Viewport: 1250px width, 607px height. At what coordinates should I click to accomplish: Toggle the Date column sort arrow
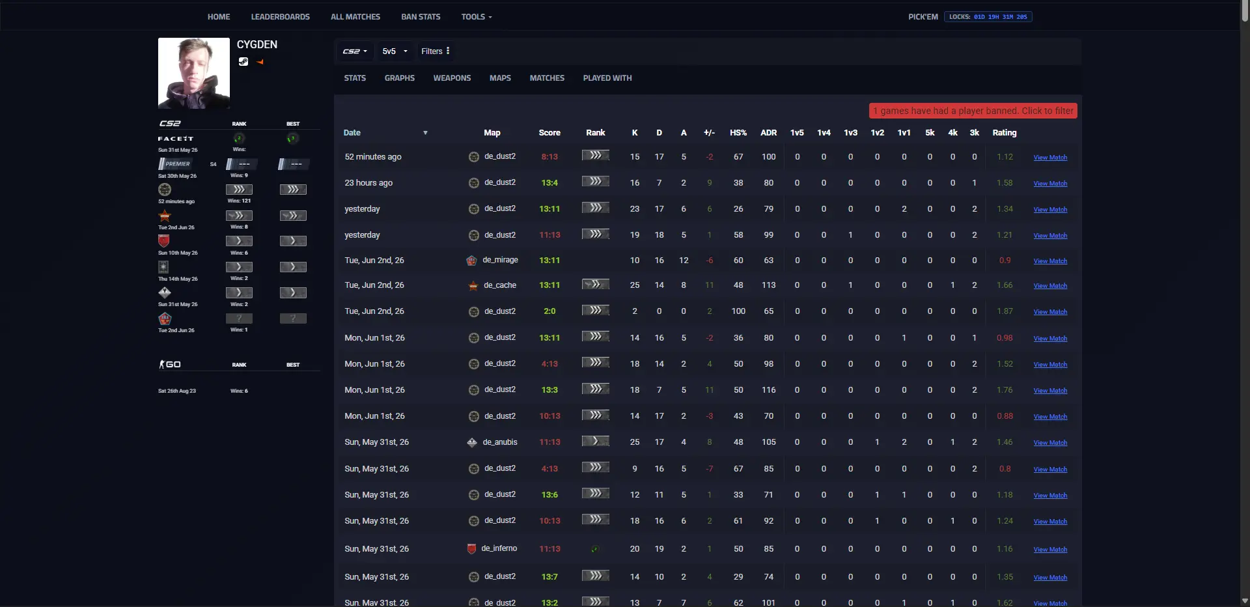click(x=425, y=133)
